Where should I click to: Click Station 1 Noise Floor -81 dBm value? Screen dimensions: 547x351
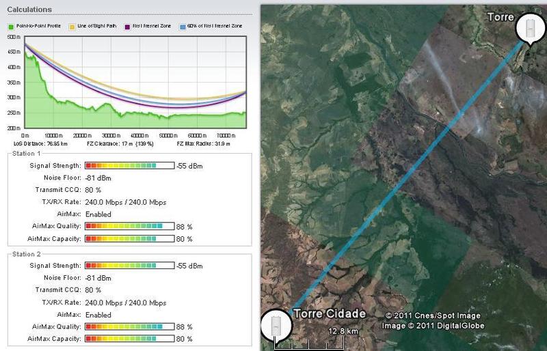[98, 178]
